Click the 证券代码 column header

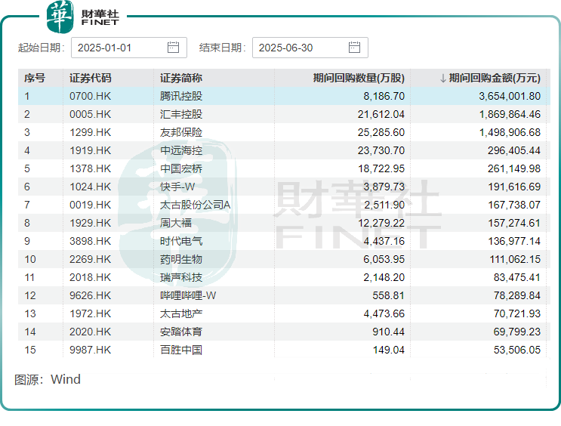(x=90, y=78)
